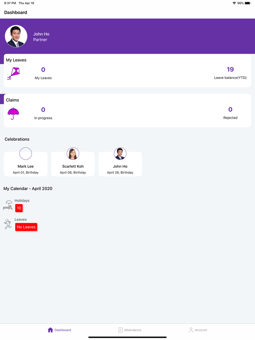Tap the Account person icon
Viewport: 255px width, 340px height.
pos(191,330)
